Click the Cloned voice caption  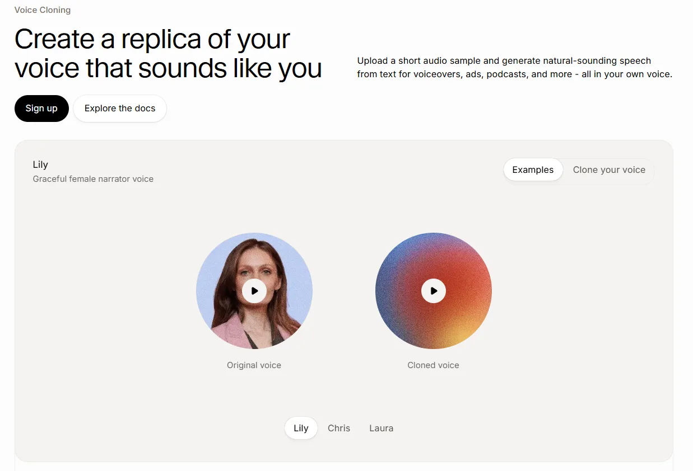tap(433, 365)
